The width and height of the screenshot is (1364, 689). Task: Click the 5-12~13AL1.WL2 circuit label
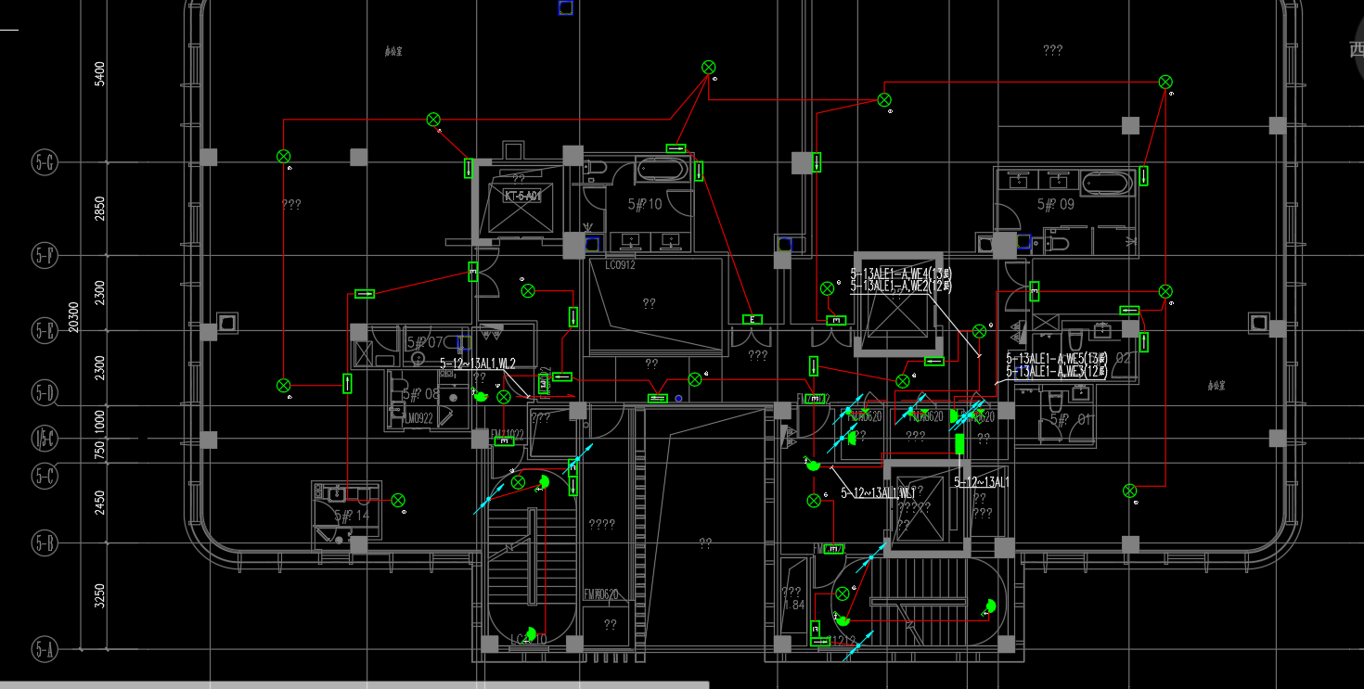[x=478, y=364]
